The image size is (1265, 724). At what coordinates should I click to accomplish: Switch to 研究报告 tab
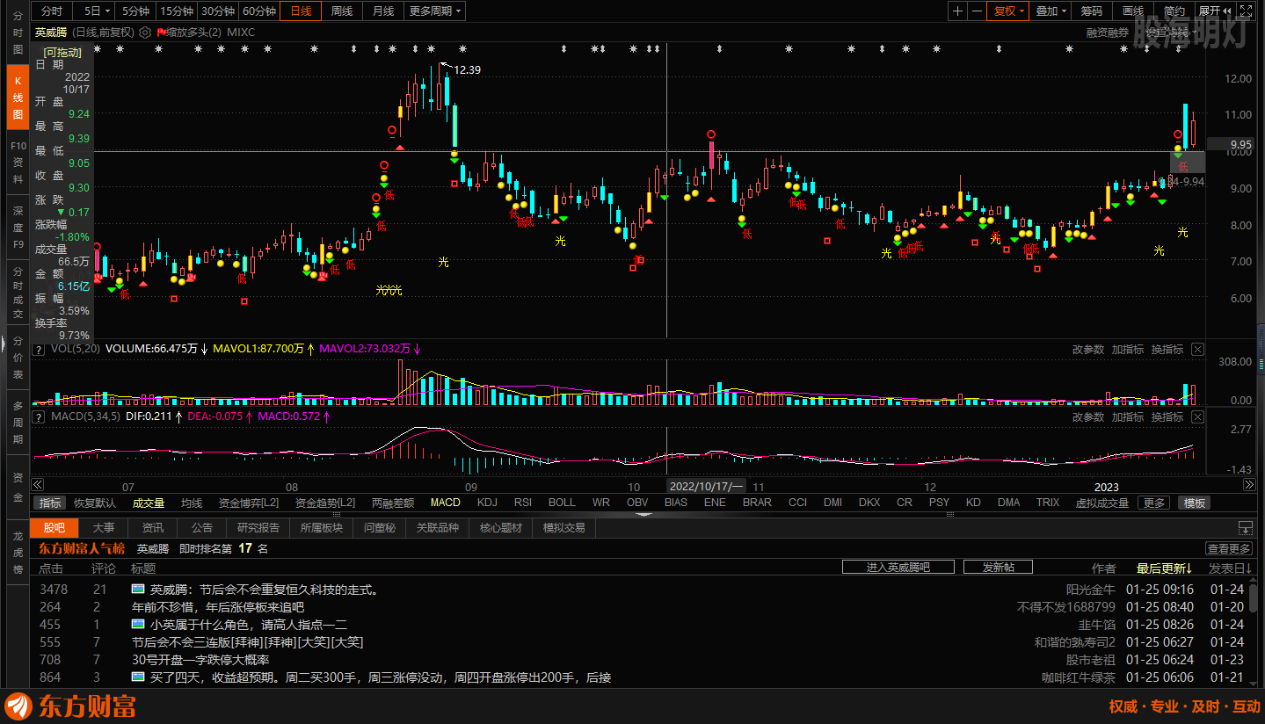tap(258, 528)
